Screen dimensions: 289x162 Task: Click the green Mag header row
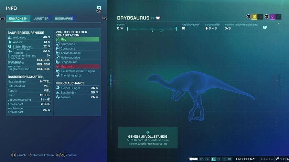pos(77,39)
